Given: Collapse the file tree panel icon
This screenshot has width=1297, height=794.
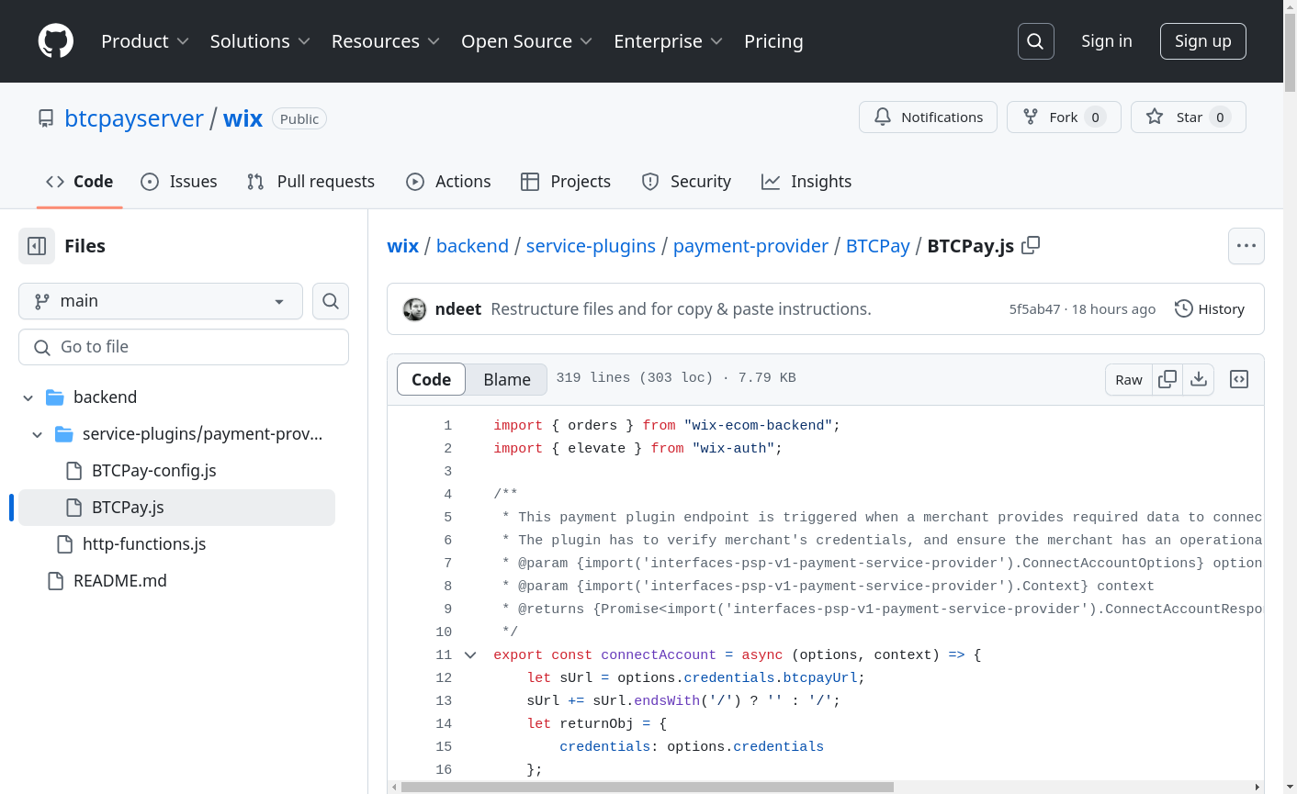Looking at the screenshot, I should coord(37,246).
